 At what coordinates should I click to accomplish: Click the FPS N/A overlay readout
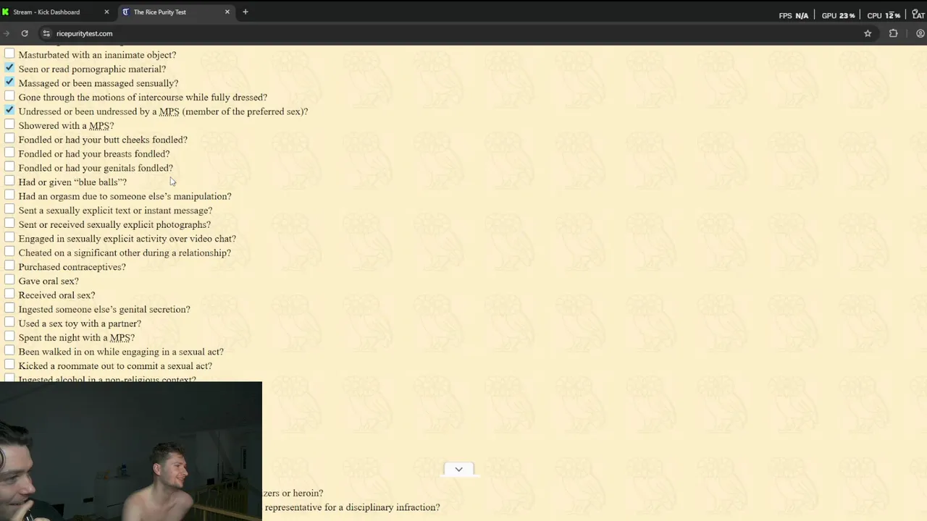(794, 15)
